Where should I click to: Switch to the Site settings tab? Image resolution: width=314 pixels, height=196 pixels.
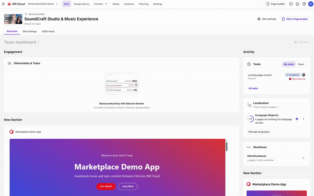click(30, 31)
